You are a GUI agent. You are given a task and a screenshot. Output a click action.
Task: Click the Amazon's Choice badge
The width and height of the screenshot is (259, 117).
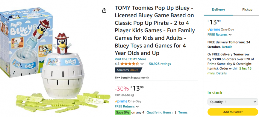click(x=128, y=70)
